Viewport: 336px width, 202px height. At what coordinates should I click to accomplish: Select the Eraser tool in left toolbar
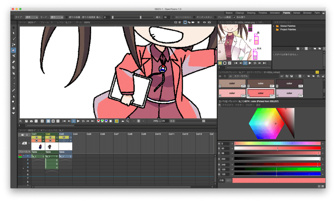pos(13,62)
